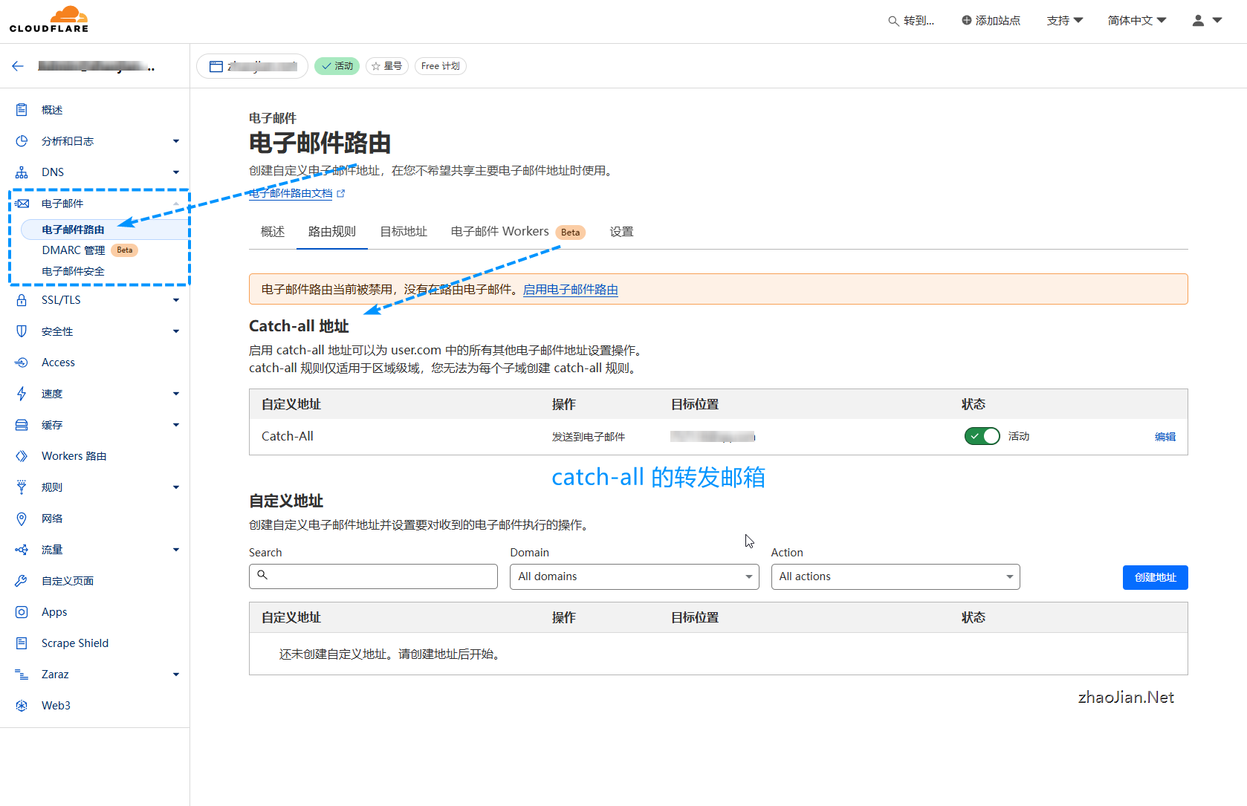This screenshot has height=806, width=1247.
Task: Open the DNS section via its sidebar icon
Action: pos(22,172)
